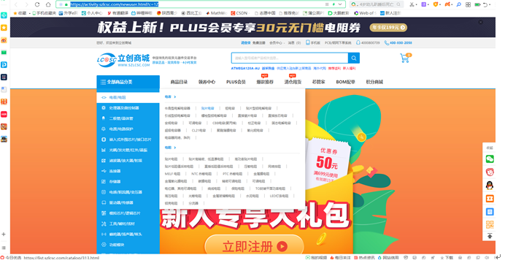Click the 请登录 login link

(x=245, y=42)
